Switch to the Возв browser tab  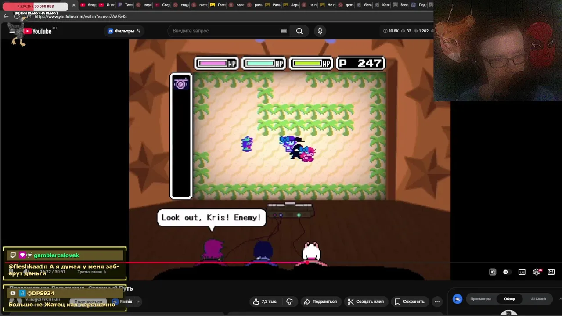[401, 5]
